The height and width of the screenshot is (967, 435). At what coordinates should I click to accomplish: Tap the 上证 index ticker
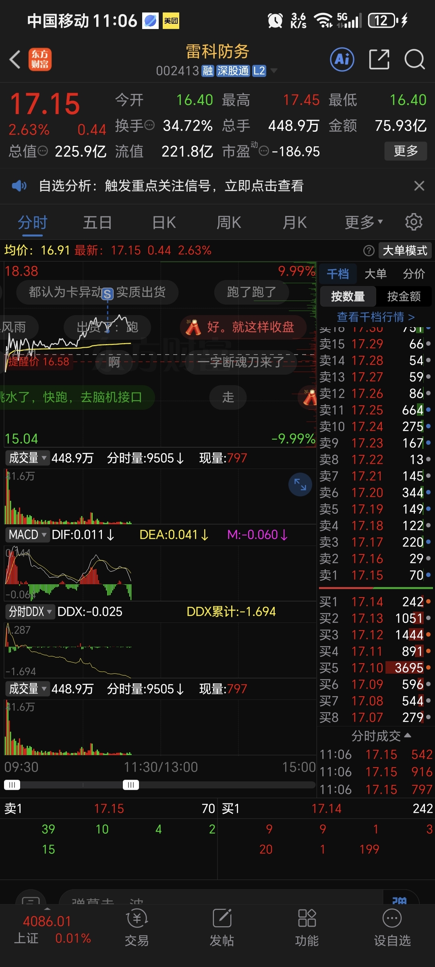pos(52,930)
